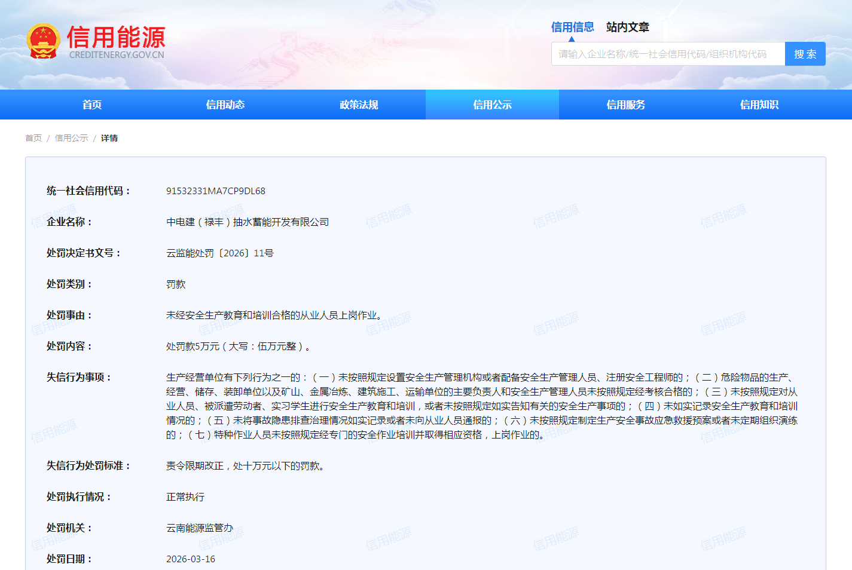Select the 信用信息 search tab
Image resolution: width=852 pixels, height=570 pixels.
click(572, 27)
